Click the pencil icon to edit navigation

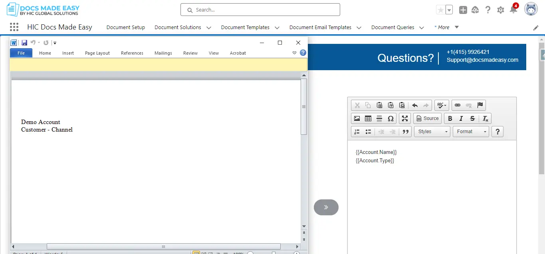click(536, 28)
